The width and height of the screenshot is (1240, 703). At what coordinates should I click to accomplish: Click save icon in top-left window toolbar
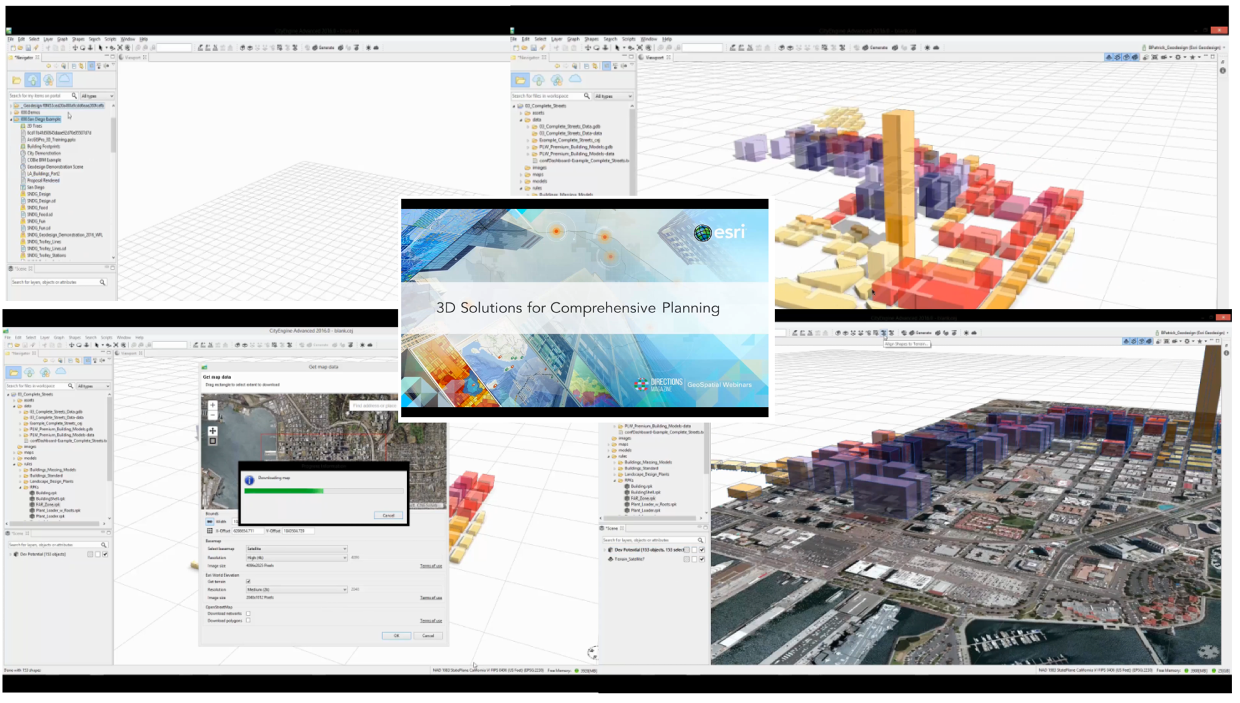(x=28, y=47)
